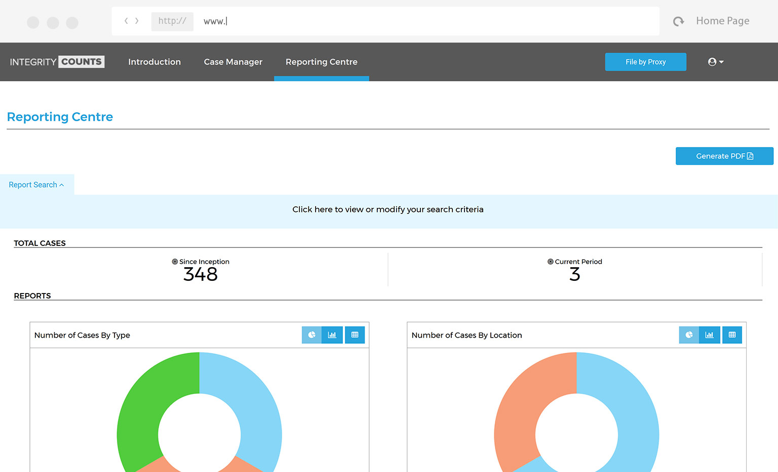Click to view or modify search criteria
The image size is (778, 472).
coord(388,209)
